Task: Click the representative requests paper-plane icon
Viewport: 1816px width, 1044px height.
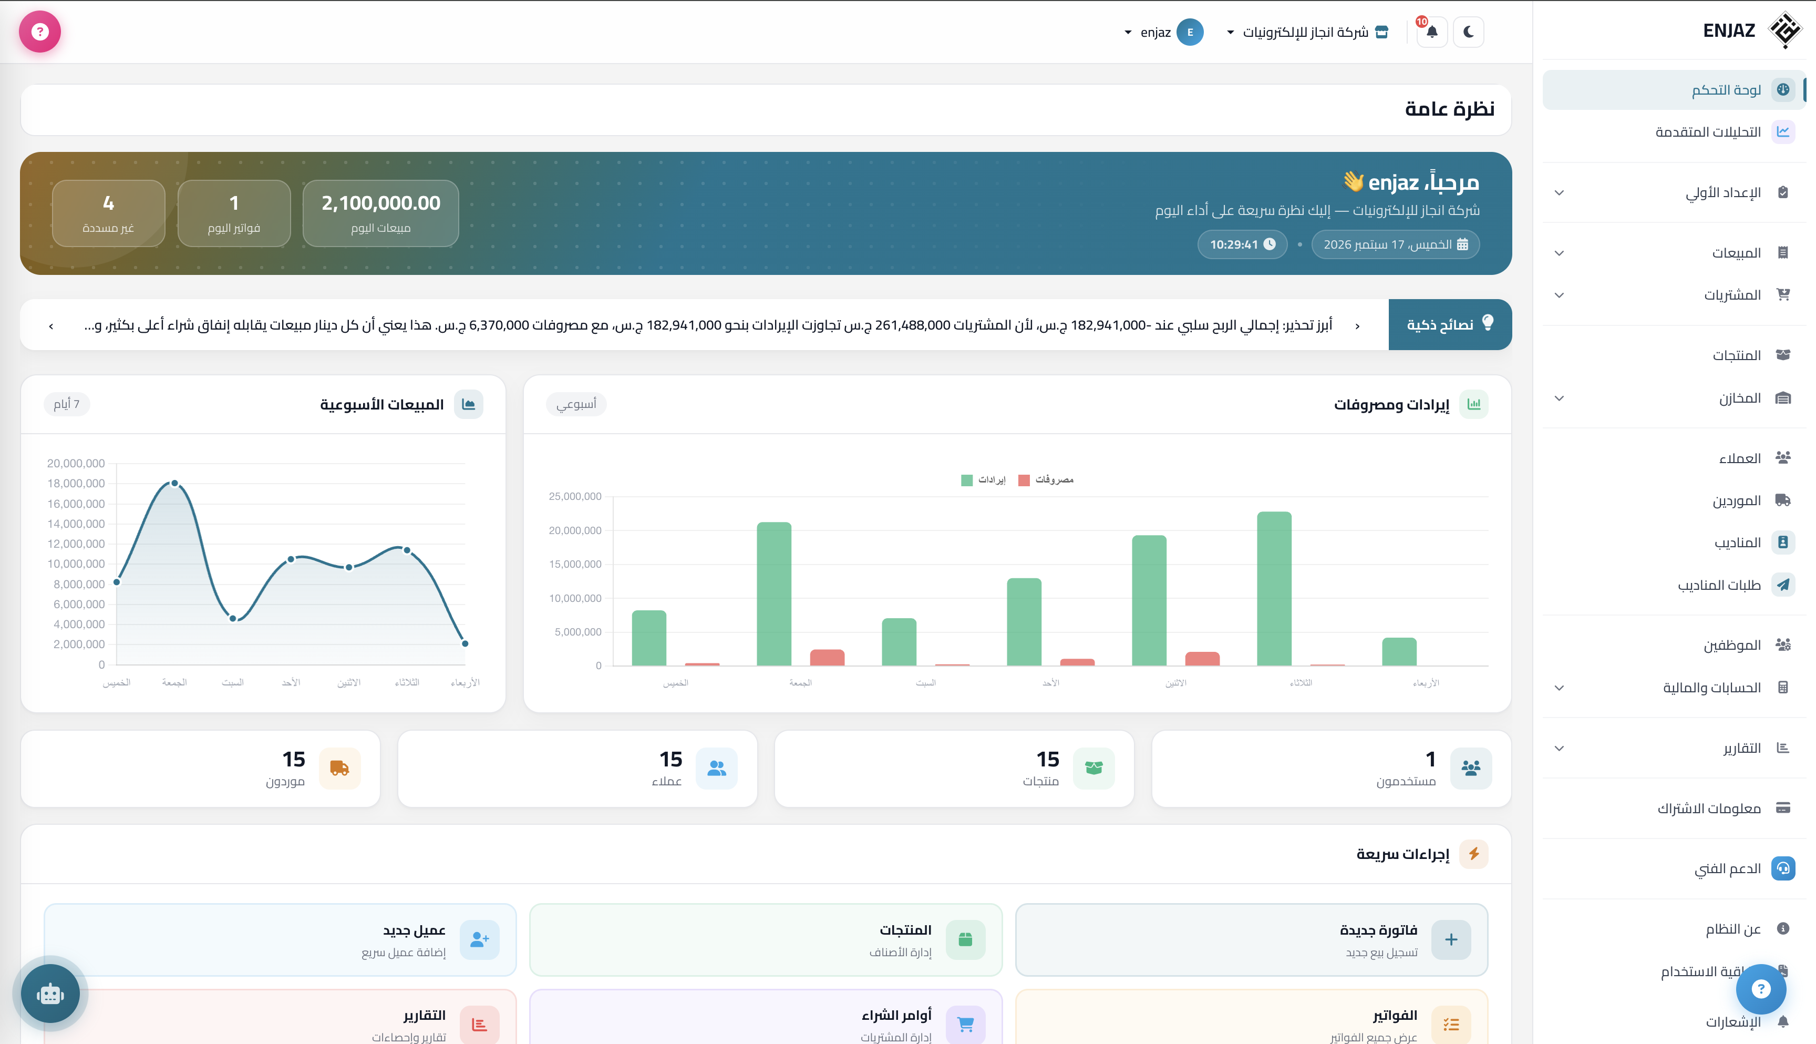Action: point(1783,585)
